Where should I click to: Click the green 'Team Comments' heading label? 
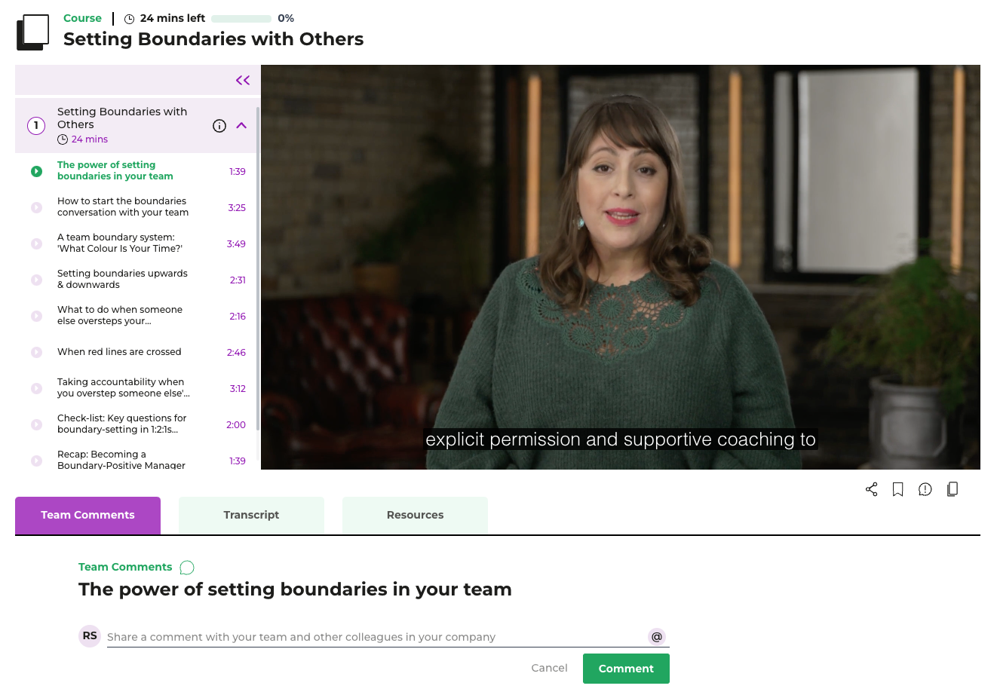click(125, 567)
